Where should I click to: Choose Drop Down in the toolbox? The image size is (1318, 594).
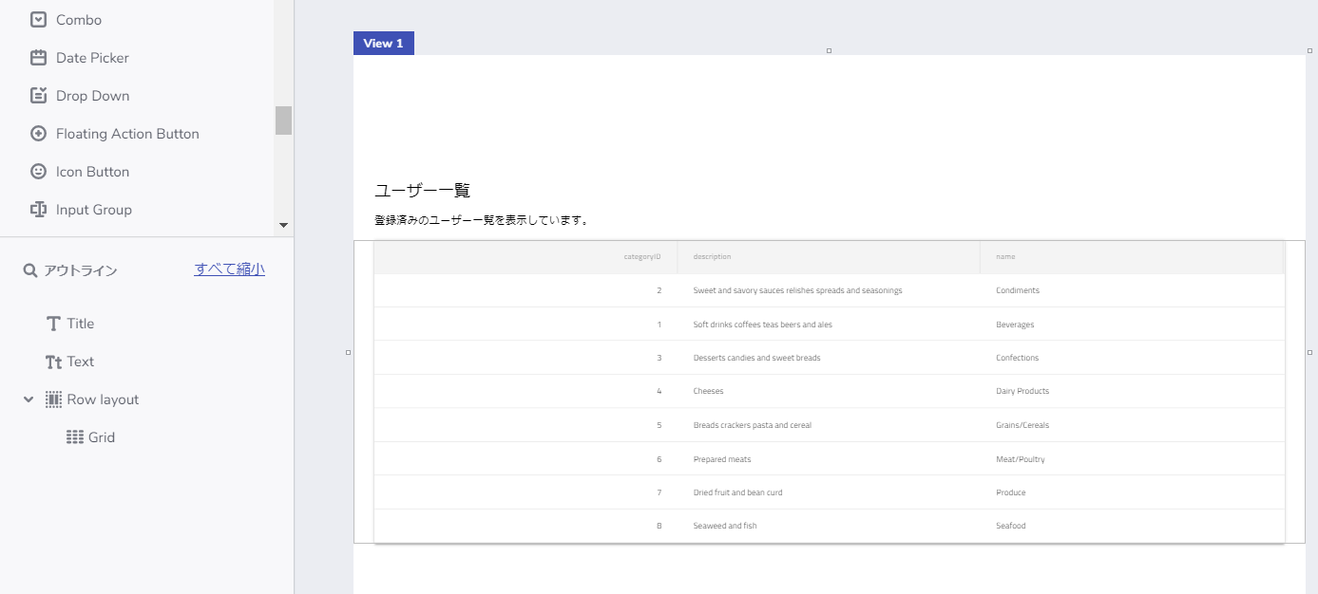92,95
